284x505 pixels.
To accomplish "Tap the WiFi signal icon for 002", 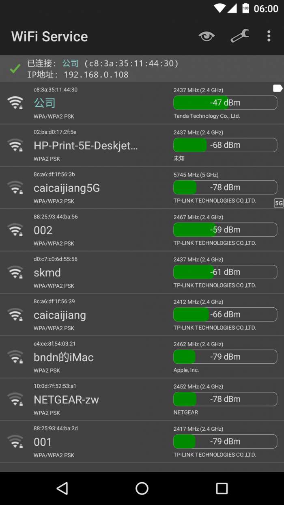I will [x=15, y=230].
